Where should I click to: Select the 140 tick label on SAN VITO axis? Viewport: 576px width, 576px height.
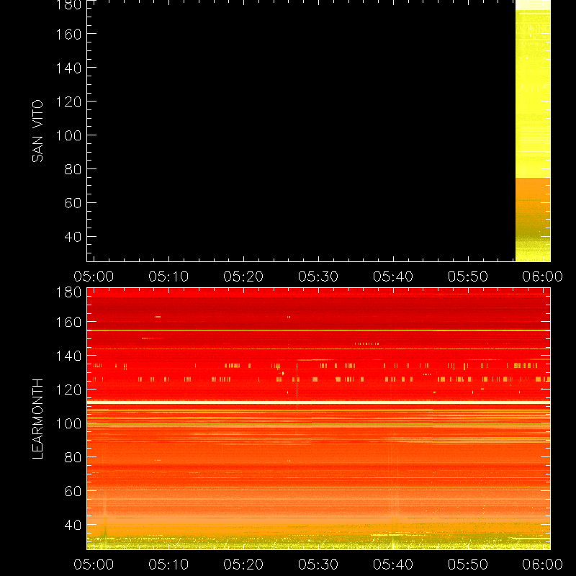68,68
